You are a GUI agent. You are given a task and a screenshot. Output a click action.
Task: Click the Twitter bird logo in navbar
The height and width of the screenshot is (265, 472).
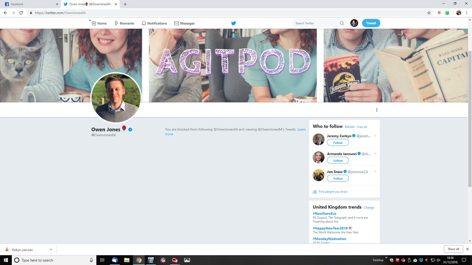pos(234,23)
